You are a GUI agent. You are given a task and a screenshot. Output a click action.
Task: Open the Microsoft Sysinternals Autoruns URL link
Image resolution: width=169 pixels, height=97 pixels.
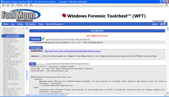[73, 51]
